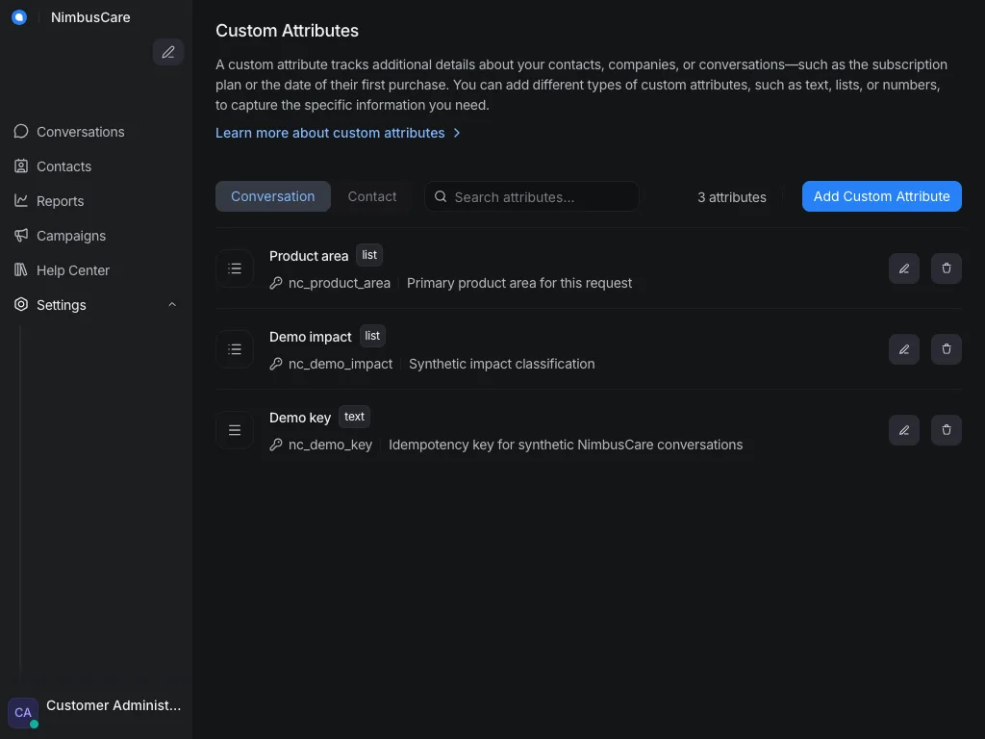Select Settings in the sidebar

pyautogui.click(x=61, y=305)
